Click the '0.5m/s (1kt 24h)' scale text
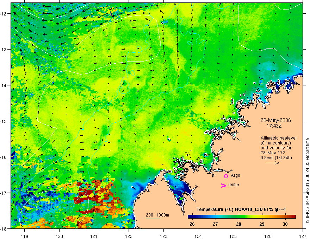Viewport: 310px width, 239px height. click(276, 158)
